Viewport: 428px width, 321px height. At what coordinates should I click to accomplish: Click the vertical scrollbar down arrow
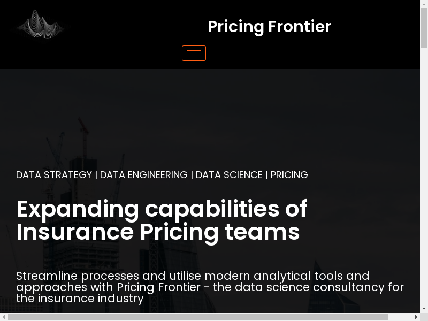(424, 309)
